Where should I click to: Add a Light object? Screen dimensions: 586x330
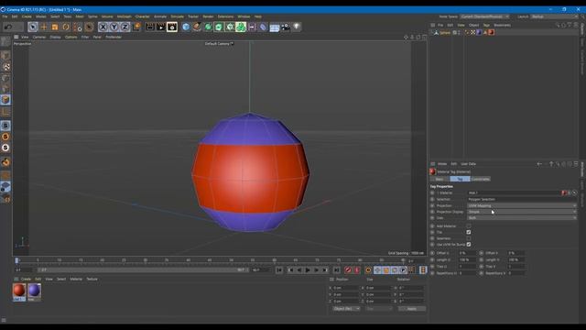point(297,27)
